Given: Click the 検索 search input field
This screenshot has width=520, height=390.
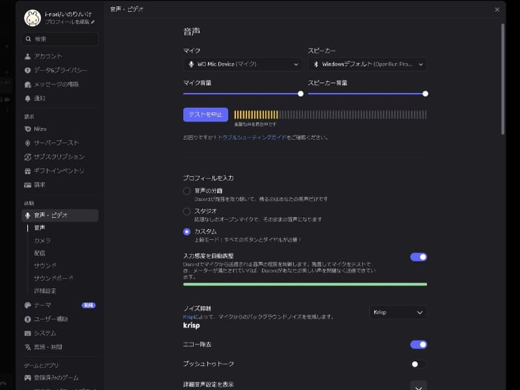Looking at the screenshot, I should point(60,39).
